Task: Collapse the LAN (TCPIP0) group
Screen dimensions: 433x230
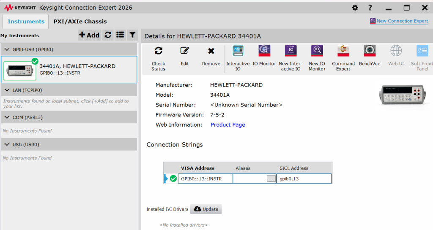Action: (x=7, y=90)
